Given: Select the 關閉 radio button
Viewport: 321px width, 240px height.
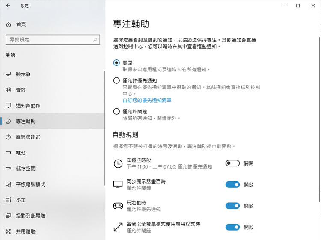Looking at the screenshot, I should [x=116, y=63].
